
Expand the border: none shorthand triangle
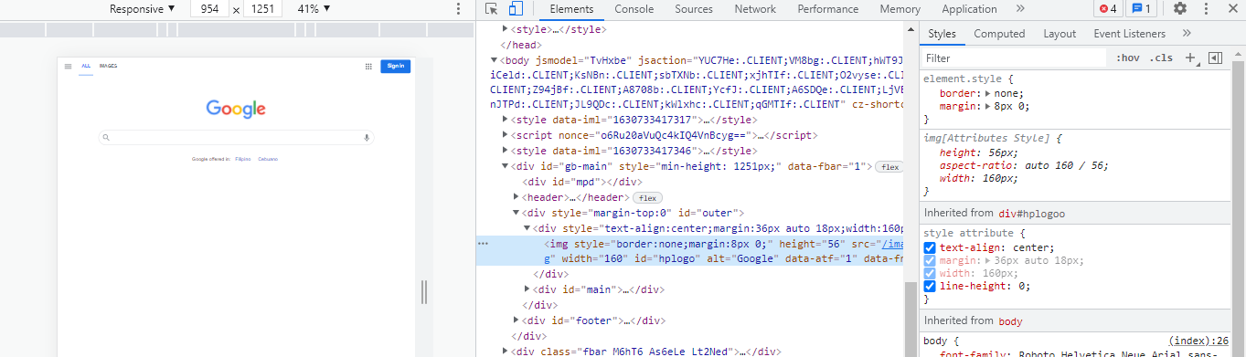point(987,93)
